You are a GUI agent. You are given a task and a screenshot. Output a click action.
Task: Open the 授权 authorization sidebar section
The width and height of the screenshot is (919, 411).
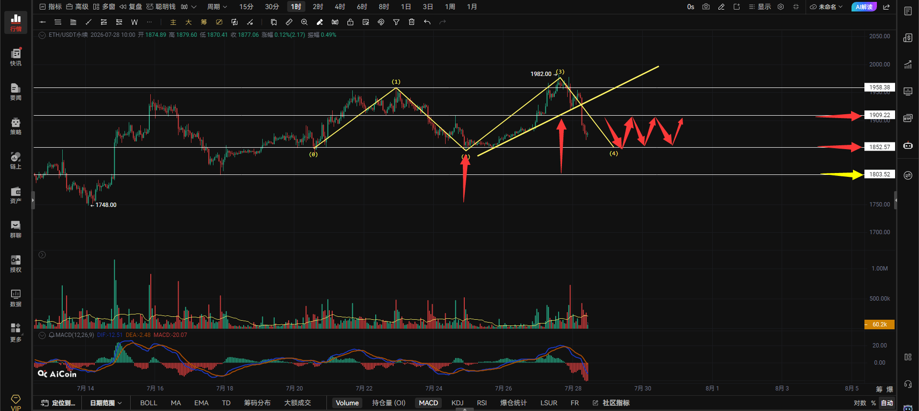pos(16,263)
